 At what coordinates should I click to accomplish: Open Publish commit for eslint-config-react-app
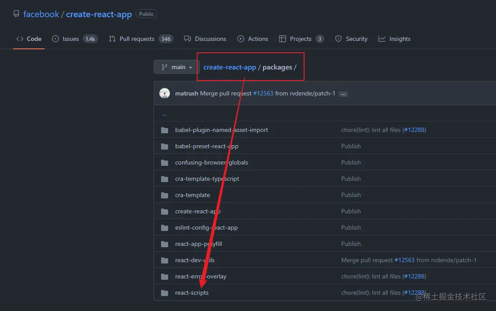351,227
